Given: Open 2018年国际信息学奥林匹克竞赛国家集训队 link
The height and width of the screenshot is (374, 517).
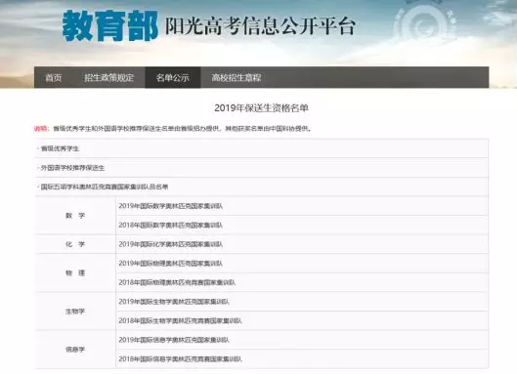Looking at the screenshot, I should (x=181, y=358).
